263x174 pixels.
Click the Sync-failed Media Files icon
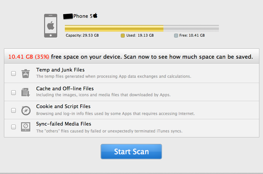(x=26, y=127)
